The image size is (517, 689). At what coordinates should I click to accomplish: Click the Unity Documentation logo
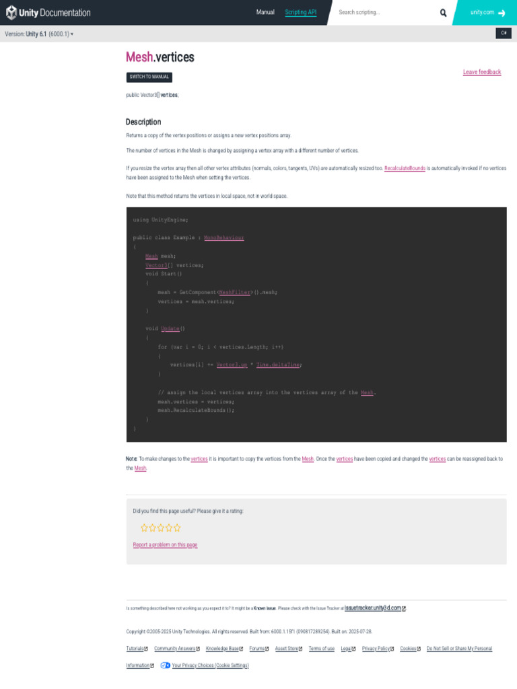pyautogui.click(x=48, y=13)
